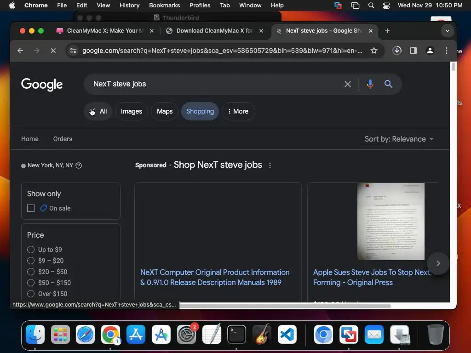Stop loading the page
This screenshot has height=353, width=471.
pos(53,51)
